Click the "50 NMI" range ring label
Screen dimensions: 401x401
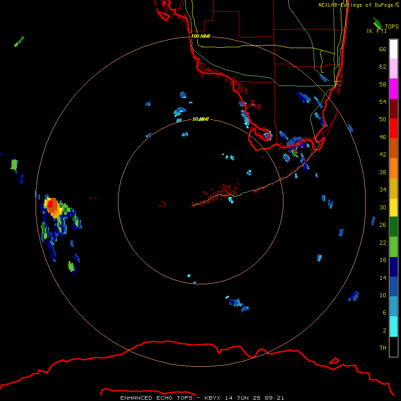pyautogui.click(x=200, y=119)
